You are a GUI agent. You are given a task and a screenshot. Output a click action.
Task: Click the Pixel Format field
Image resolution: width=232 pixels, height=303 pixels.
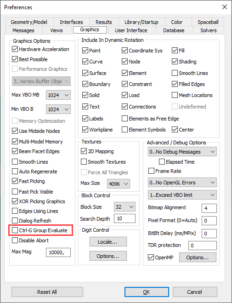pos(209,221)
